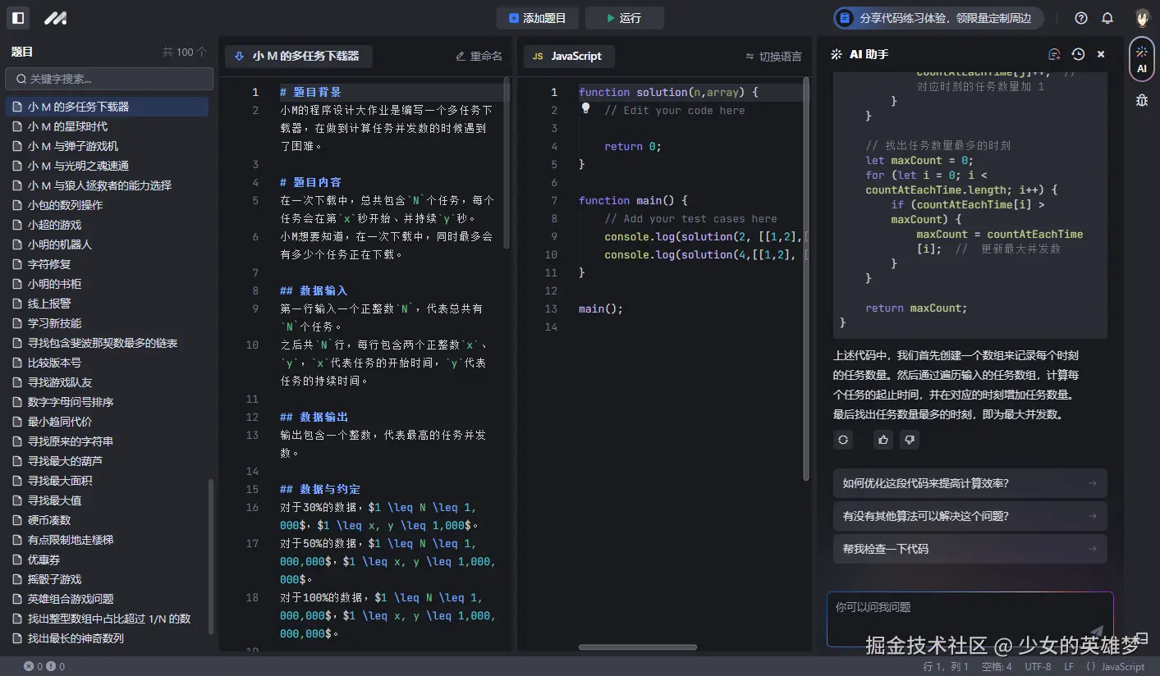Open problem 比较版本号
Viewport: 1160px width, 676px height.
[x=107, y=363]
